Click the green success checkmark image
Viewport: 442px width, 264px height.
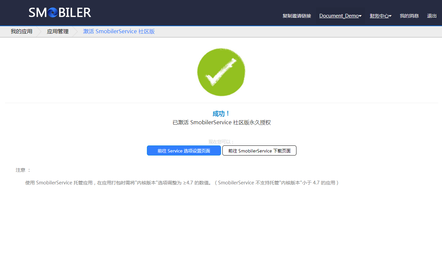pos(221,72)
